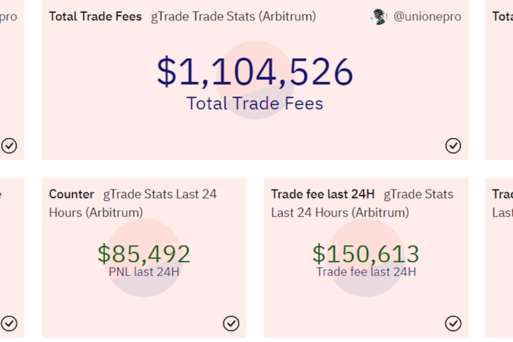Click the checkmark icon in the Counter card
The image size is (513, 342).
(230, 323)
